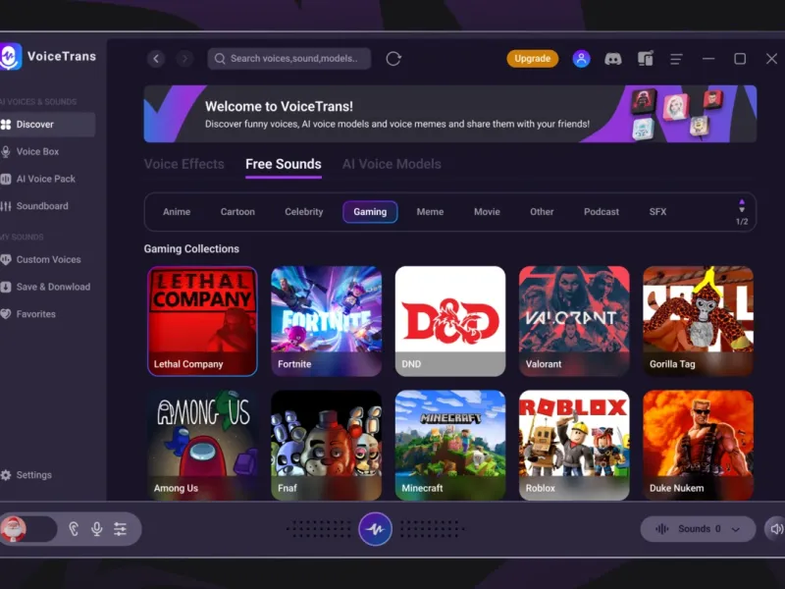Screen dimensions: 785x589
Task: Click the search magnifier icon
Action: (x=220, y=59)
